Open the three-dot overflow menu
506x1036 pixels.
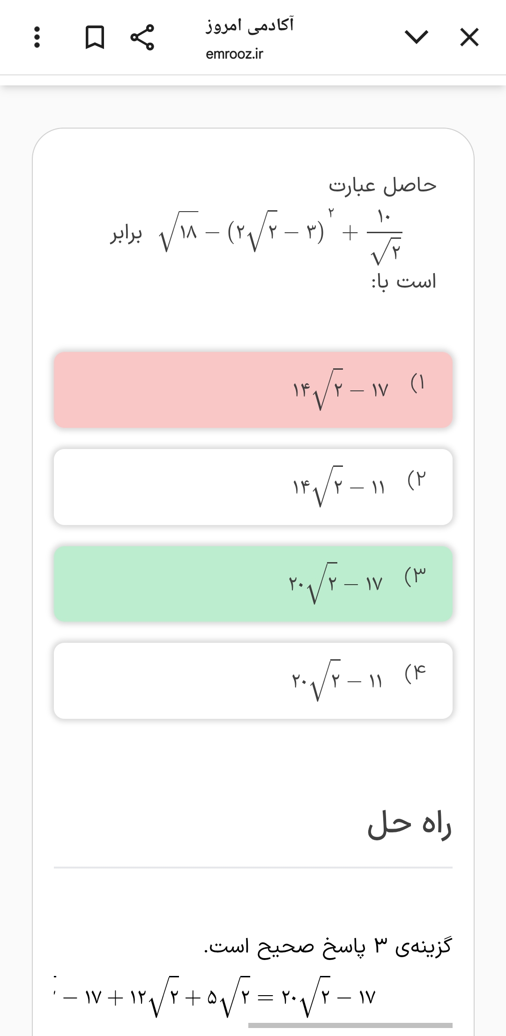tap(37, 37)
